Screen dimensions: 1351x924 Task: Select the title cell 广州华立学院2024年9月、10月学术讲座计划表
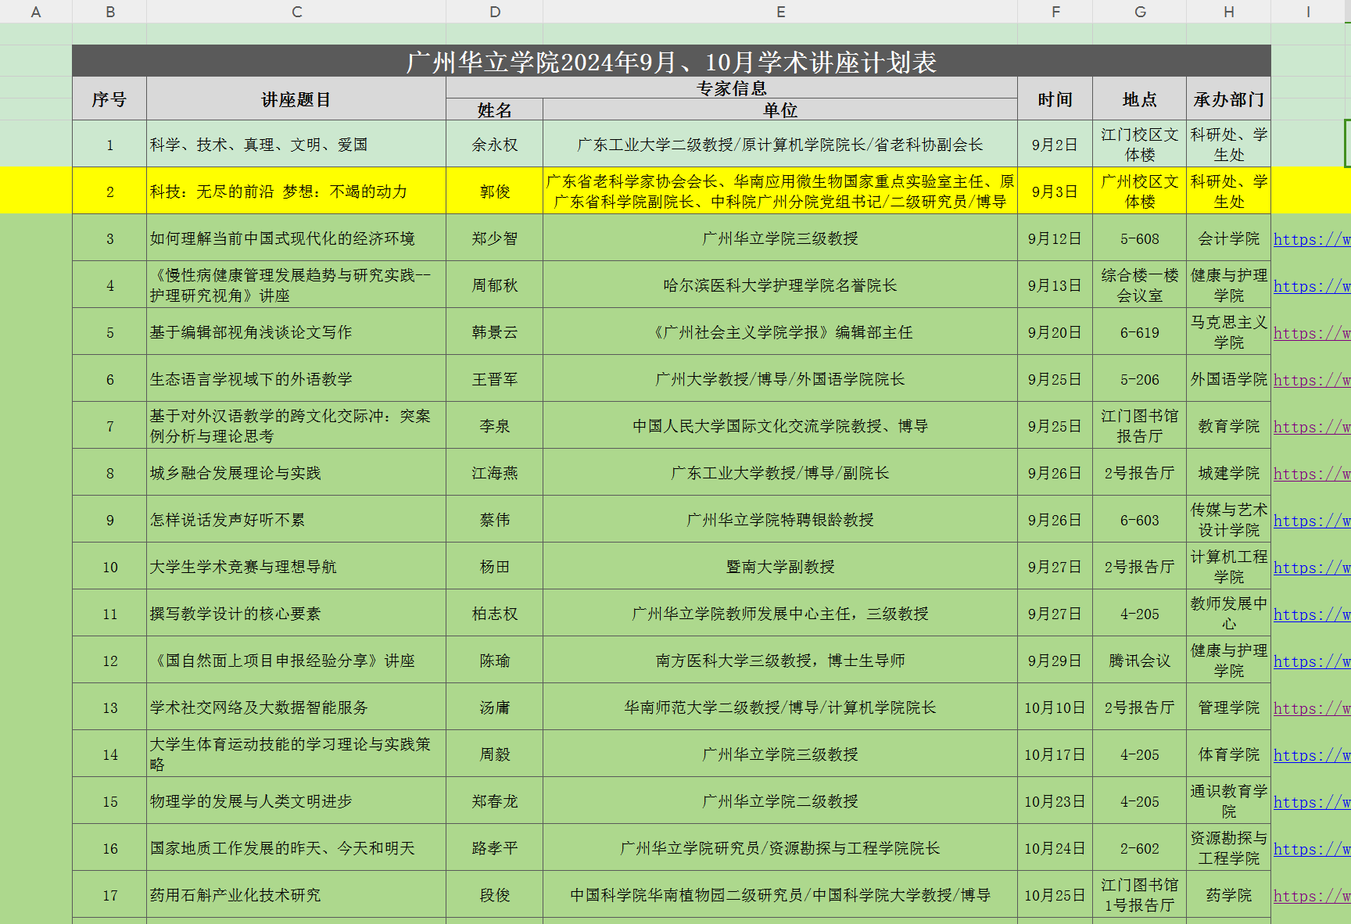(671, 62)
